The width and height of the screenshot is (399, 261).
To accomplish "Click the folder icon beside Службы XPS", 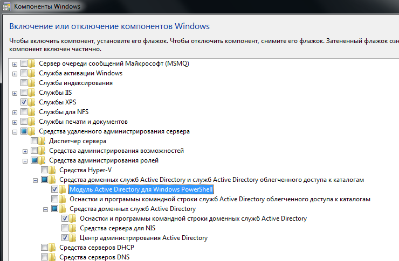I will (x=32, y=102).
